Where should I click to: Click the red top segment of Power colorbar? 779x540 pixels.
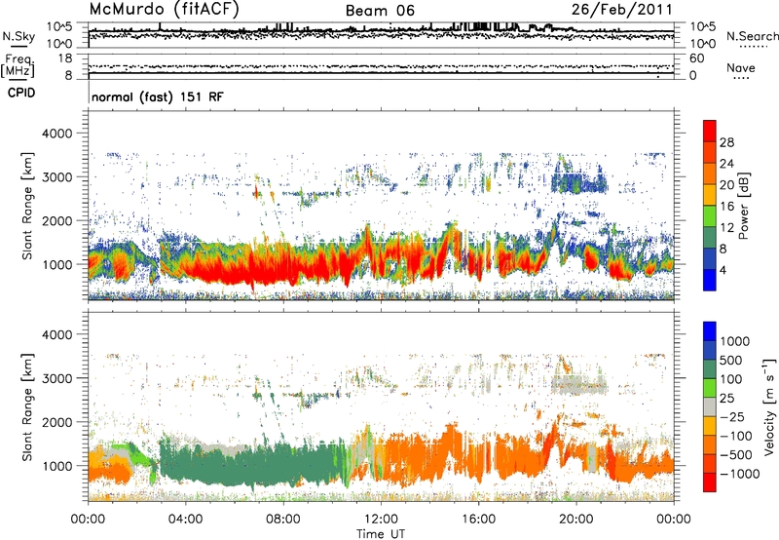[x=710, y=131]
